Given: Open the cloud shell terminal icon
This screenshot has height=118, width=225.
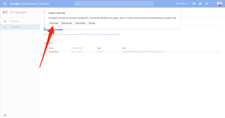Looking at the screenshot, I should 194,4.
